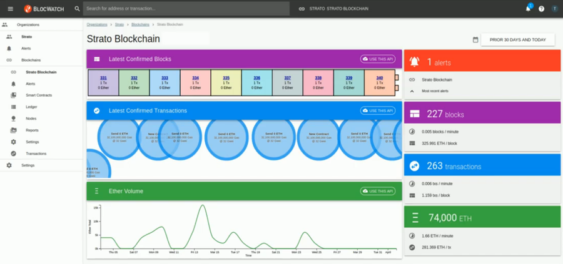The image size is (563, 264).
Task: Click the alerts bell icon in red card
Action: tap(414, 62)
